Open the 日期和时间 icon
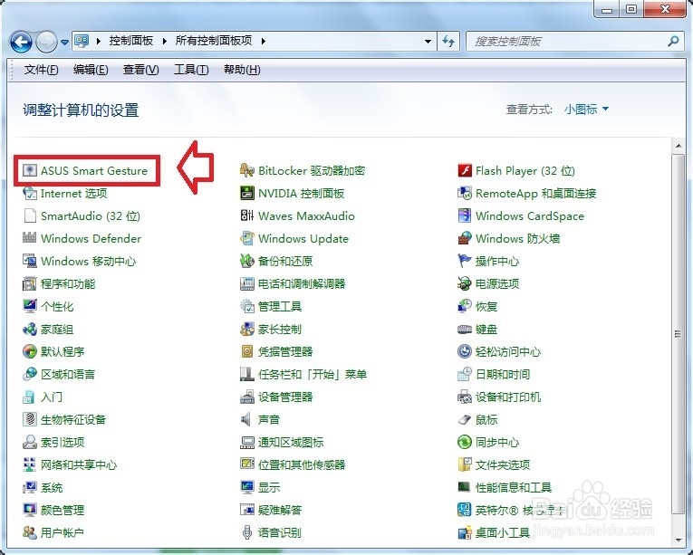Screen dimensions: 693x555 click(465, 374)
